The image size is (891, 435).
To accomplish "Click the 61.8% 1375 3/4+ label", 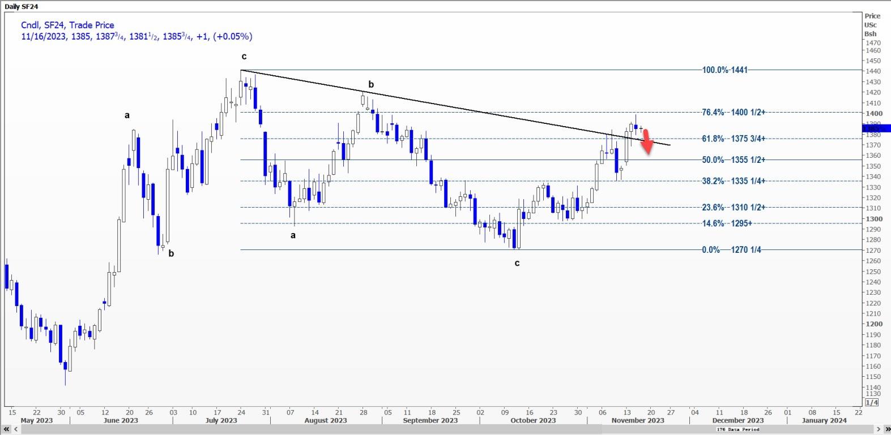I will [734, 139].
